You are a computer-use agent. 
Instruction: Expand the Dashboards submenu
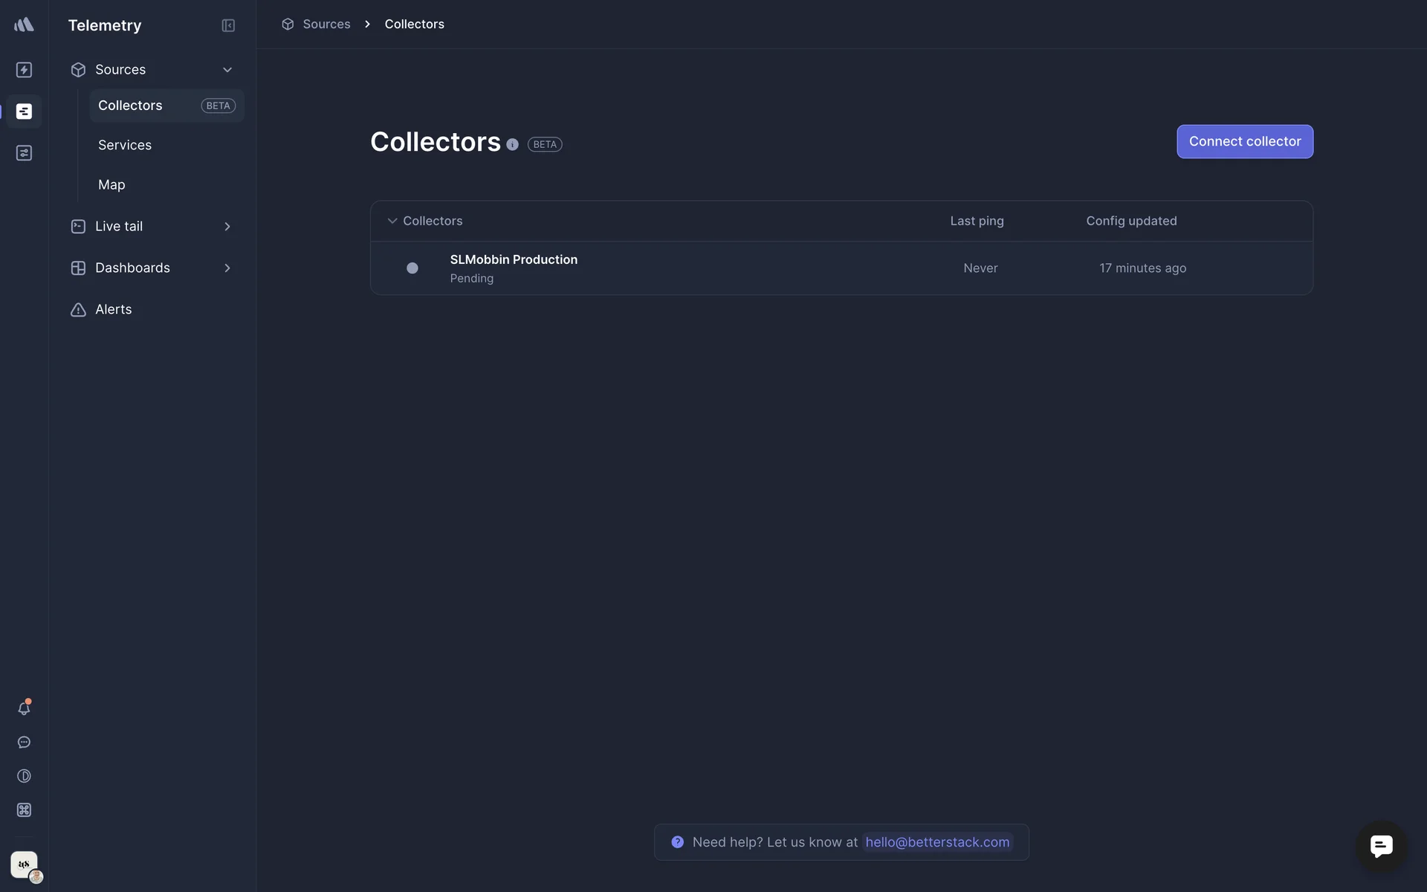point(227,268)
